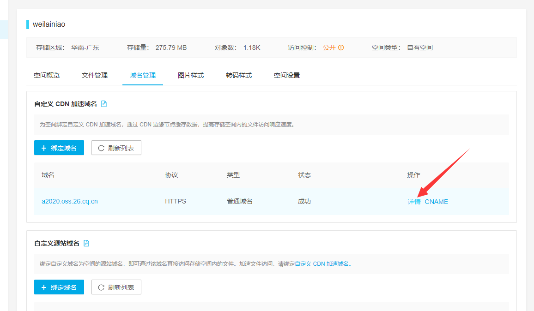Viewport: 534px width, 311px height.
Task: Select the highlighted item in the left sidebar
Action: (4, 29)
